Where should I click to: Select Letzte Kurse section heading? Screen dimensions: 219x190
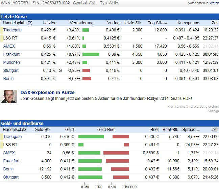14,17
